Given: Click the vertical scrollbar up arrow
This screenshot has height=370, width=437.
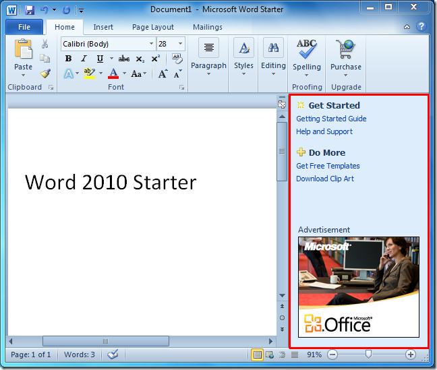Looking at the screenshot, I should (x=282, y=117).
